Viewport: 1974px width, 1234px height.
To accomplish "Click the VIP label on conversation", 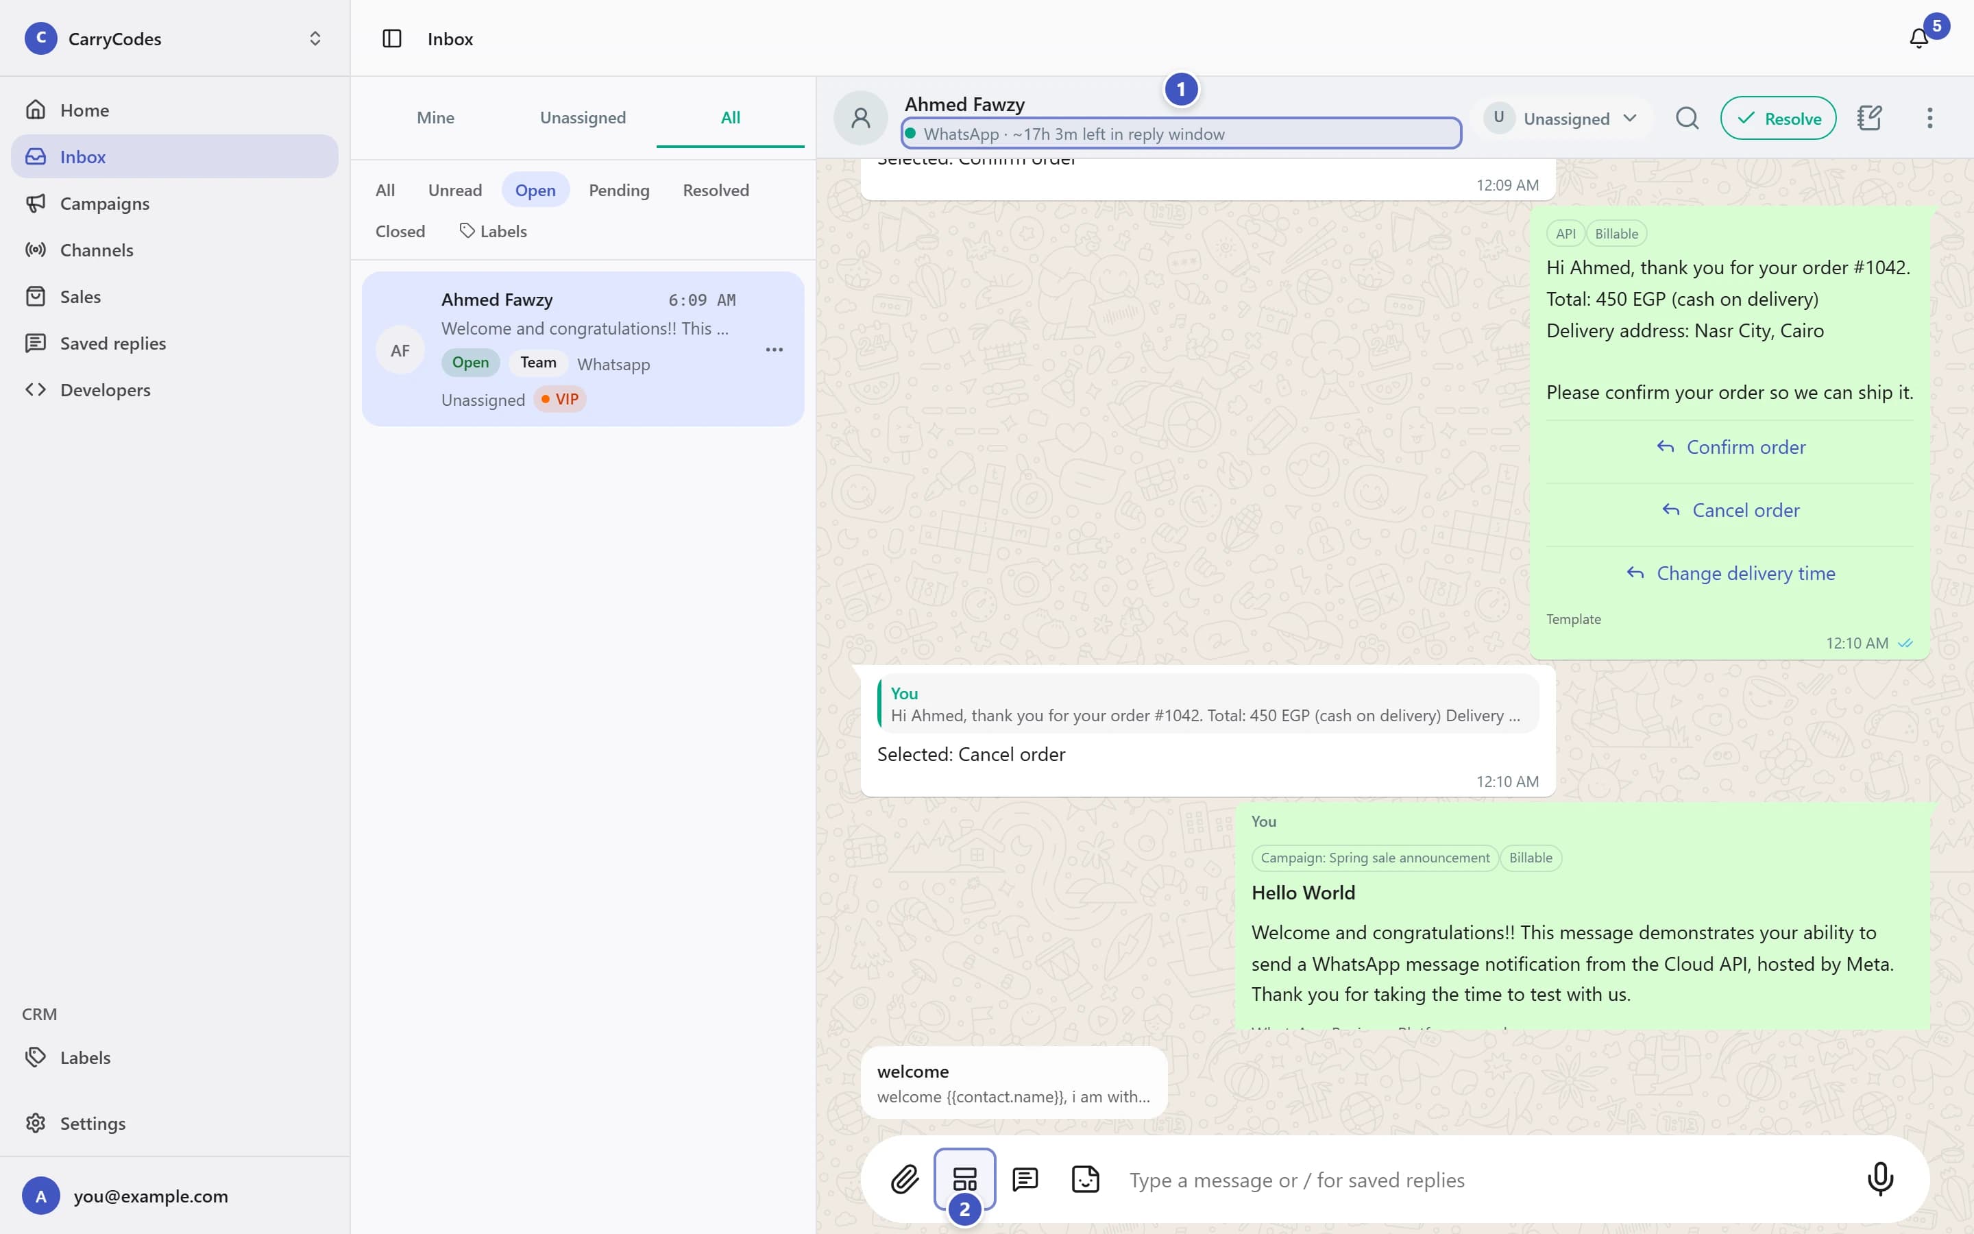I will (x=559, y=399).
